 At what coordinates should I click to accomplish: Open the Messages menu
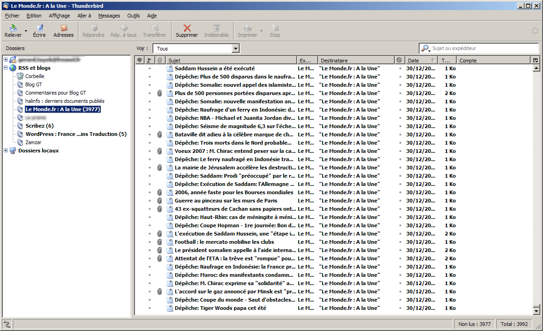109,16
